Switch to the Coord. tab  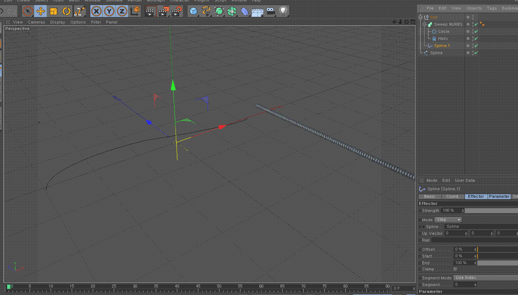pyautogui.click(x=453, y=196)
